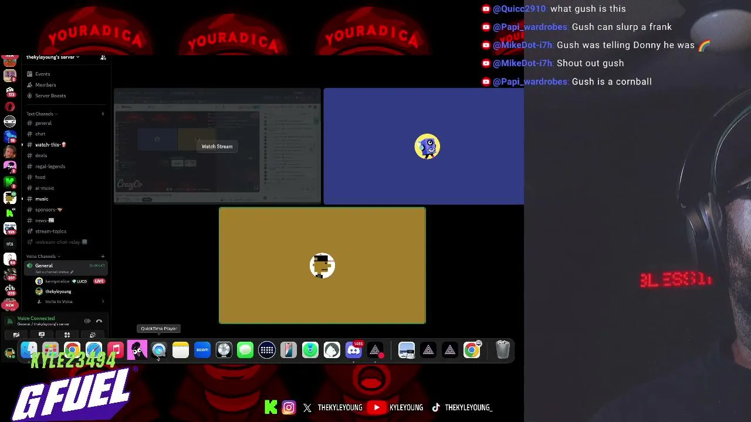751x422 pixels.
Task: Open the soundboard from the voice panel
Action: tap(93, 335)
